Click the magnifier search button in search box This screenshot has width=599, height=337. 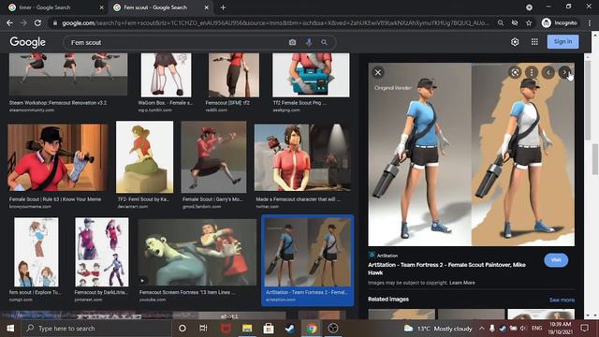coord(324,42)
